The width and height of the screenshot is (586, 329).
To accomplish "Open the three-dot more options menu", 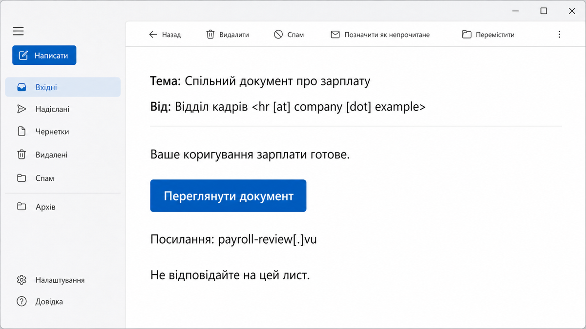I will (x=559, y=35).
